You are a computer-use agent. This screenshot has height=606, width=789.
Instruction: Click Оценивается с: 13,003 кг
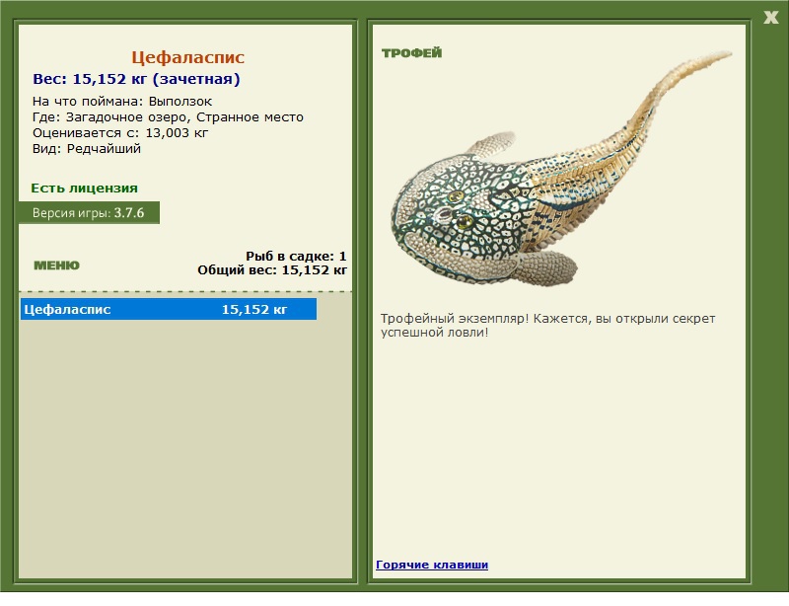point(120,133)
